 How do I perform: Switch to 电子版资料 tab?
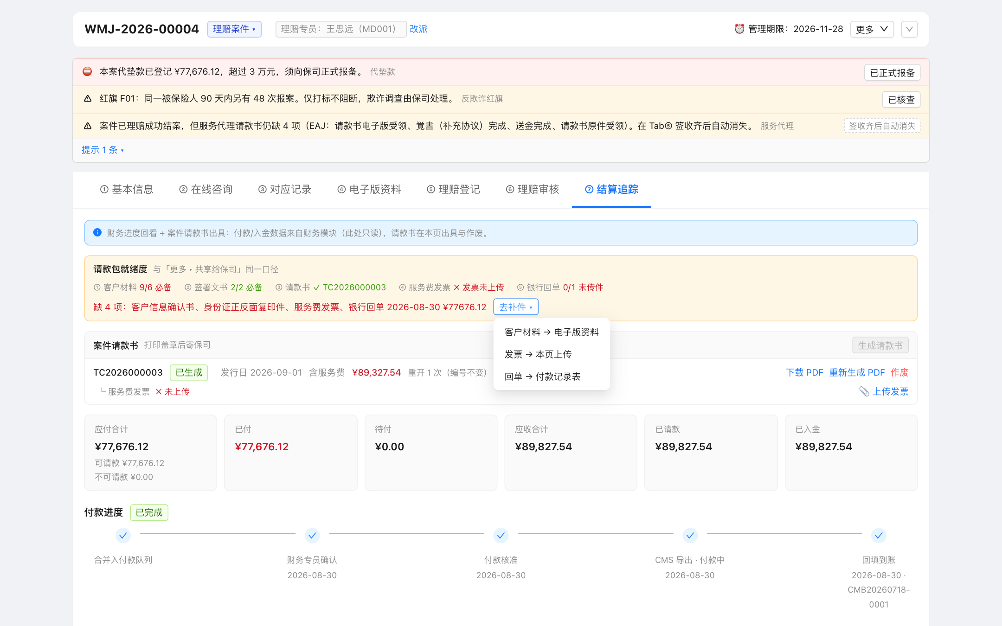[369, 189]
